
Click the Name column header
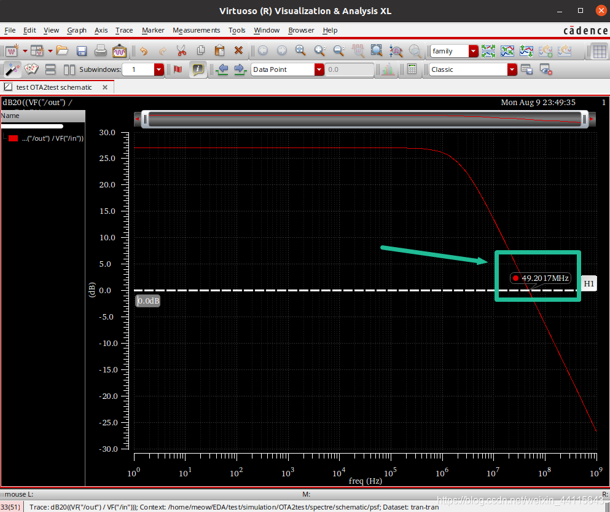[x=43, y=116]
